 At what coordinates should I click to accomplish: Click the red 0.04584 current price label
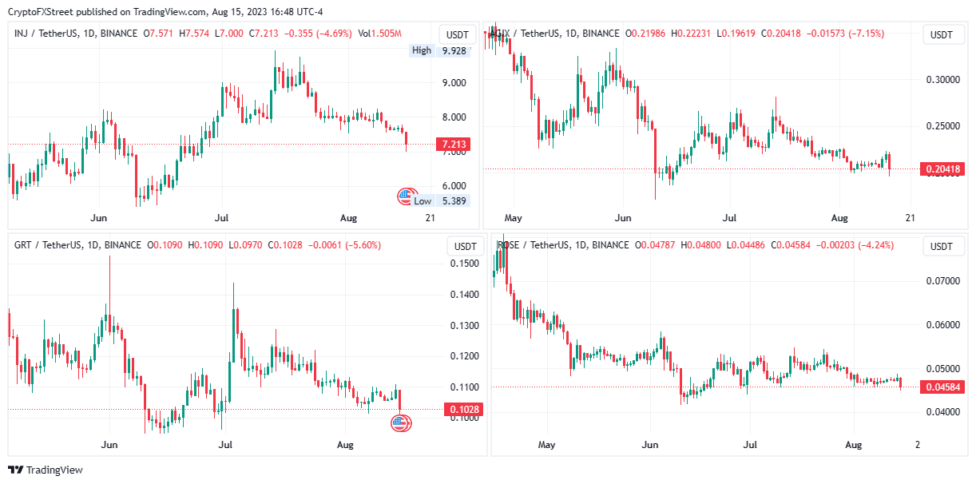click(x=942, y=387)
